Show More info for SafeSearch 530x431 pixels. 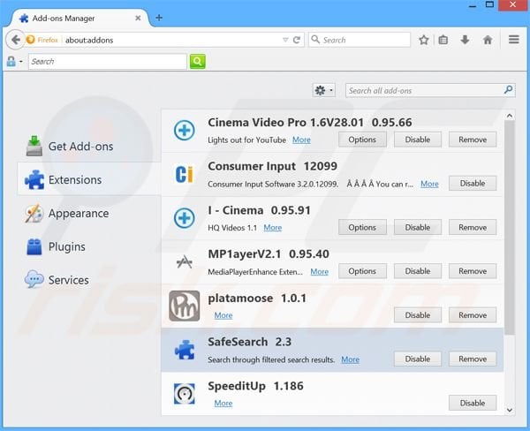[350, 359]
